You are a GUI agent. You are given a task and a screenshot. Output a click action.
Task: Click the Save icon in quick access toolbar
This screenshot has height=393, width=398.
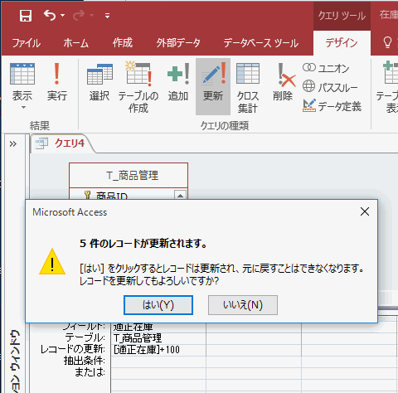tap(26, 16)
